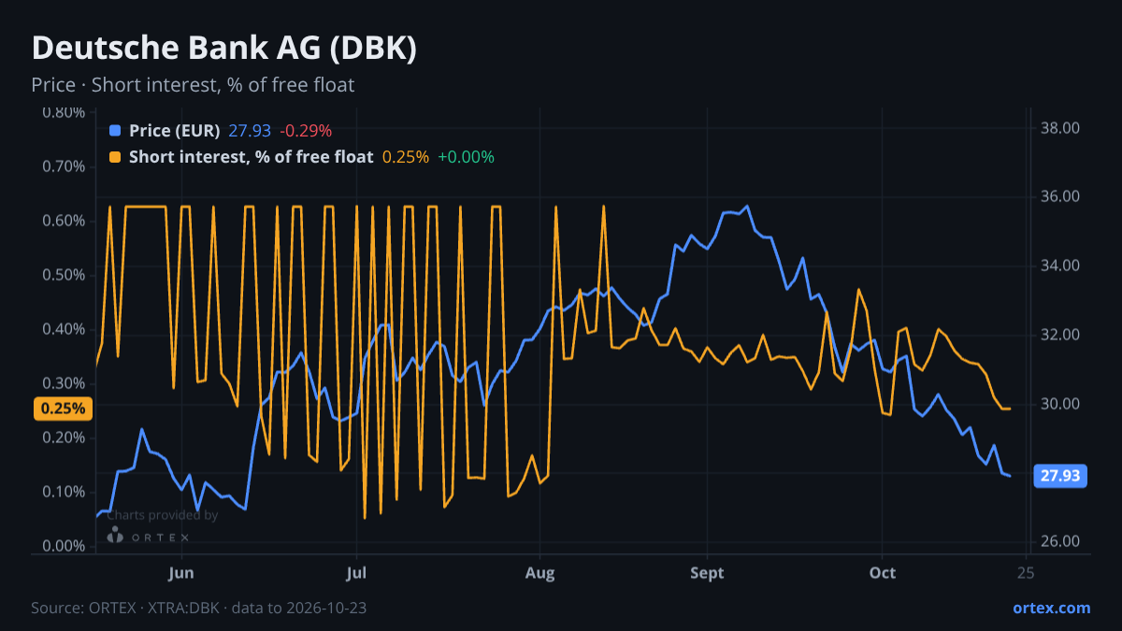The image size is (1122, 631).
Task: Click the source line ORTEX · XTRA:DBK footer text
Action: coord(198,608)
